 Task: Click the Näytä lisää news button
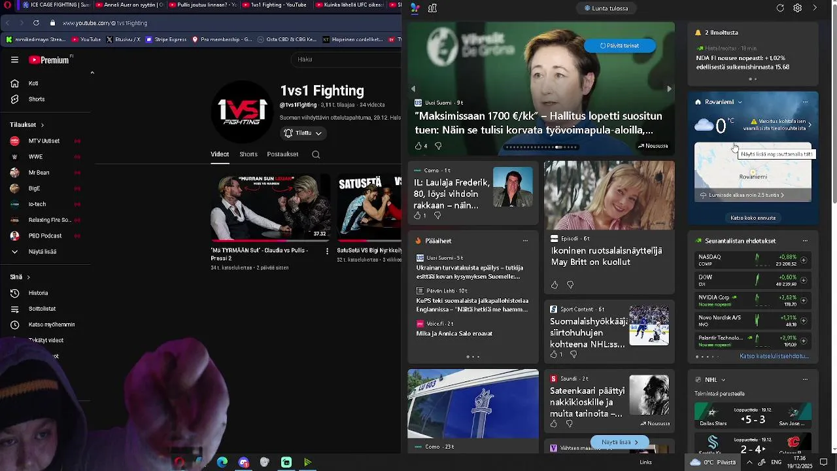pyautogui.click(x=619, y=442)
